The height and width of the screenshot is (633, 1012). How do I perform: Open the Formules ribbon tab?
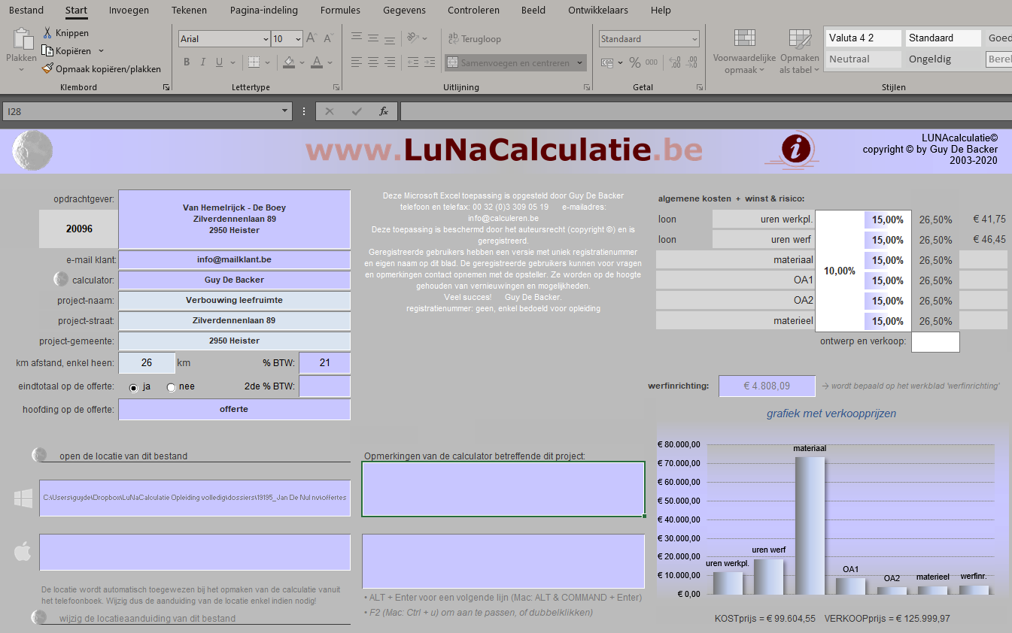tap(340, 11)
